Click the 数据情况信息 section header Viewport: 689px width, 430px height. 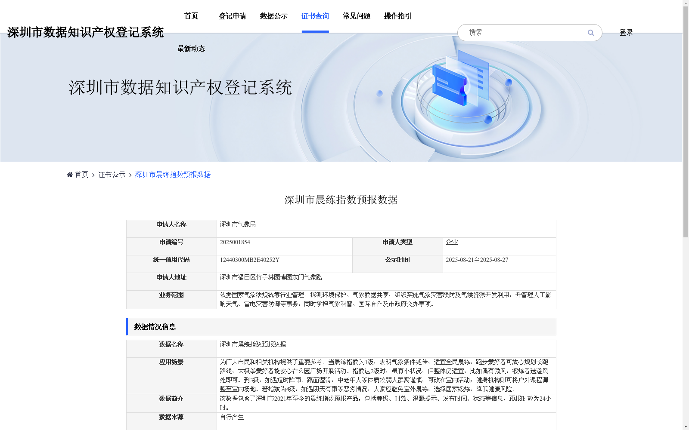click(x=341, y=327)
